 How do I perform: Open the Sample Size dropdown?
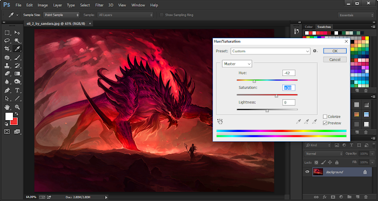tap(61, 15)
